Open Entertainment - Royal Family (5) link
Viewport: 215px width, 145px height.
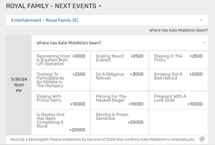(x=45, y=20)
